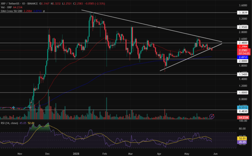Click the ø symbol after the EMA values

coord(44,11)
